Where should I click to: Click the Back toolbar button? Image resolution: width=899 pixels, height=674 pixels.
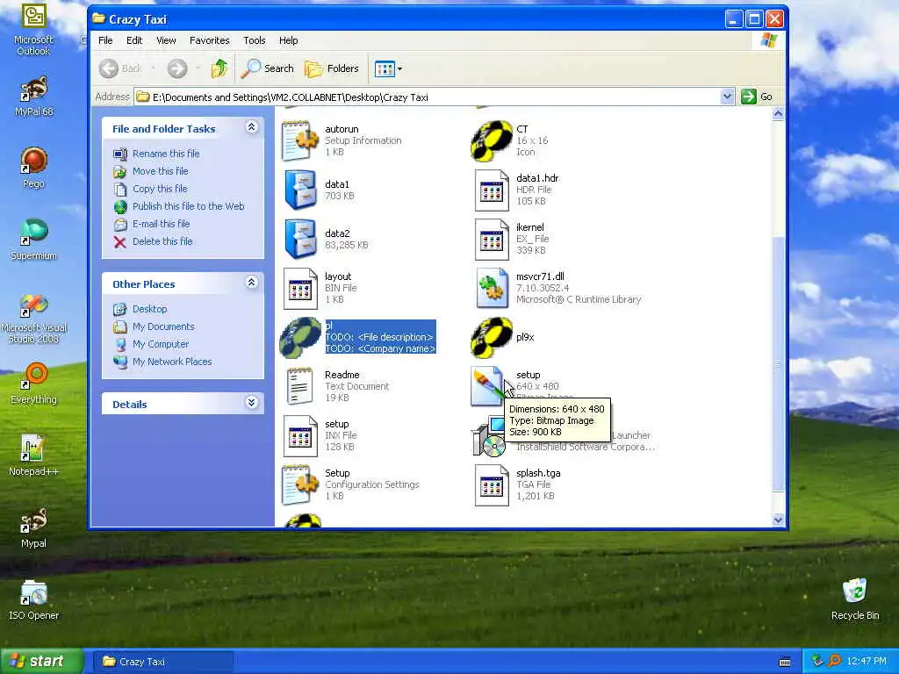[x=121, y=68]
